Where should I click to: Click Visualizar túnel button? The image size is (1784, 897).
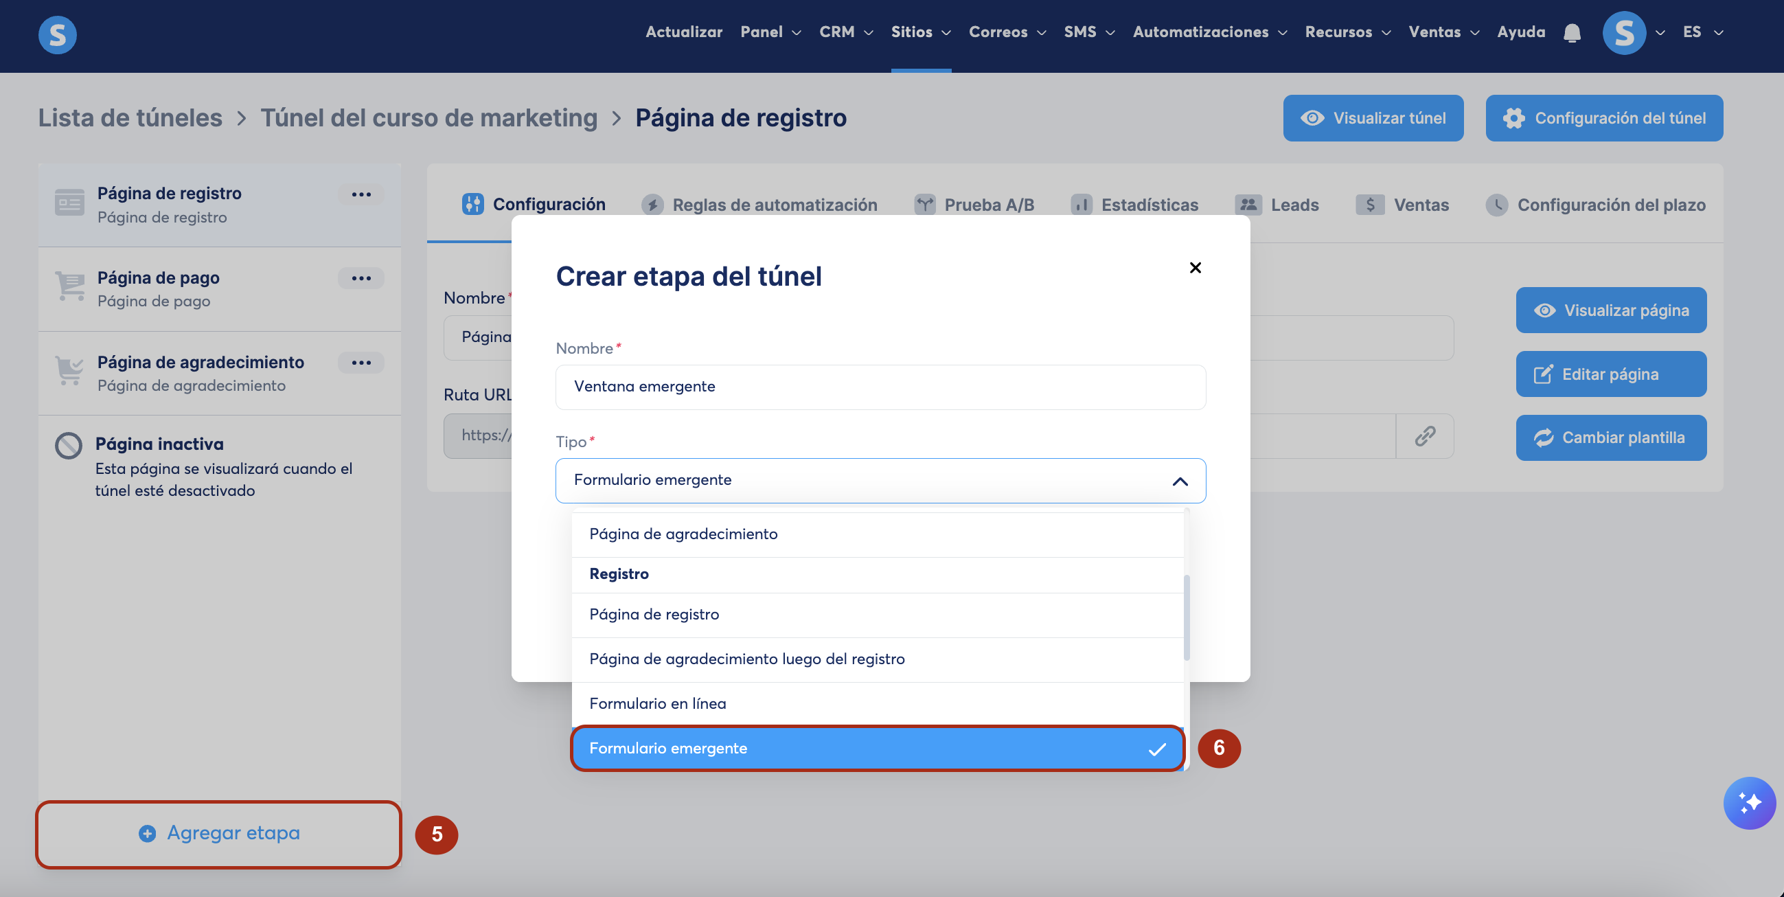tap(1373, 118)
